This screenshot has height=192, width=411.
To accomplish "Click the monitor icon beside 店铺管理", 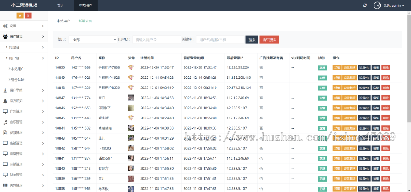I will coord(5,143).
